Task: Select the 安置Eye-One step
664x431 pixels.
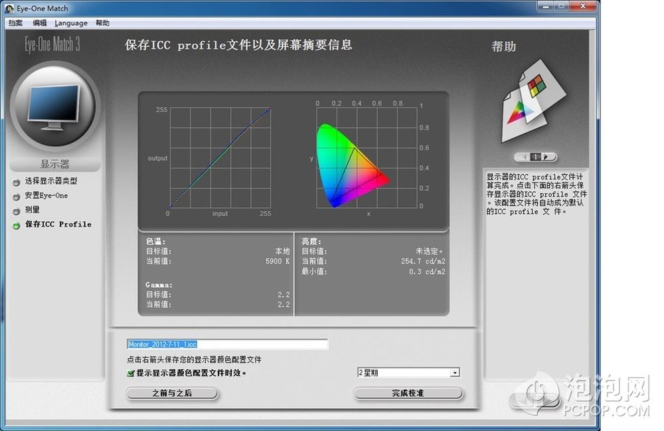Action: [x=46, y=196]
